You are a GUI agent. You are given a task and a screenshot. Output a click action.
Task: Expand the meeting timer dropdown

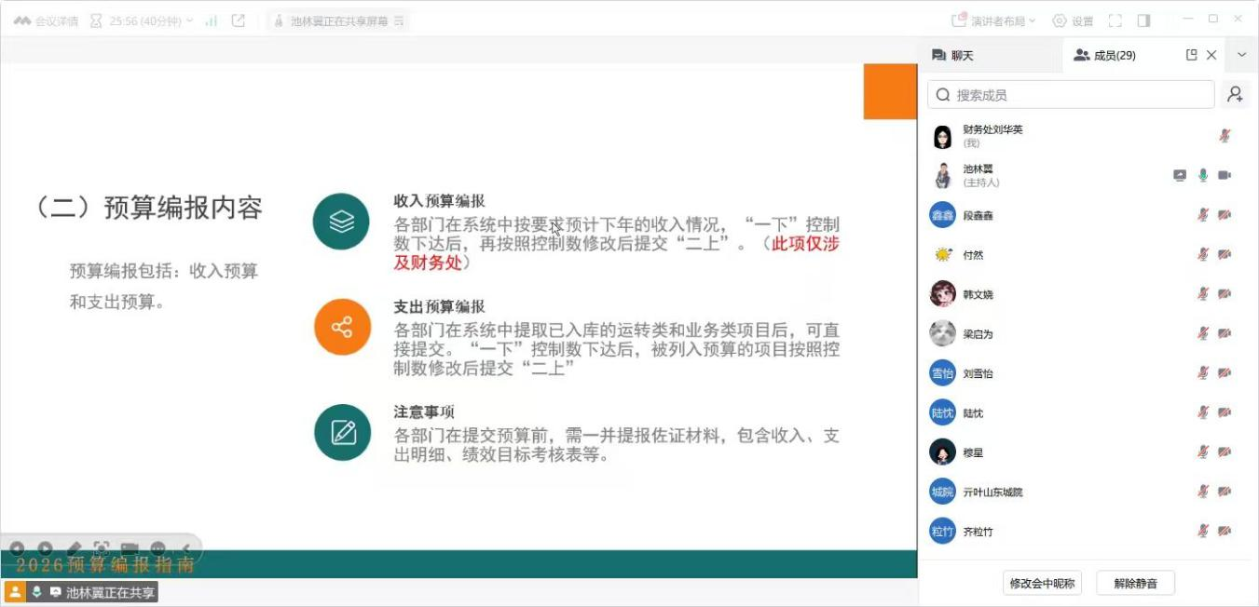pyautogui.click(x=190, y=20)
